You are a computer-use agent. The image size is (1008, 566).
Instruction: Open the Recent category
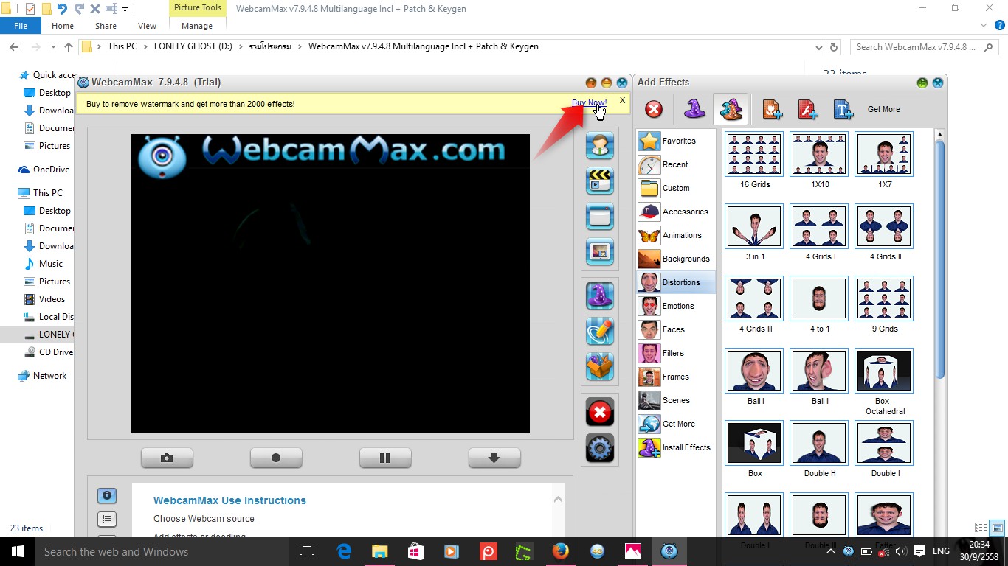point(675,164)
